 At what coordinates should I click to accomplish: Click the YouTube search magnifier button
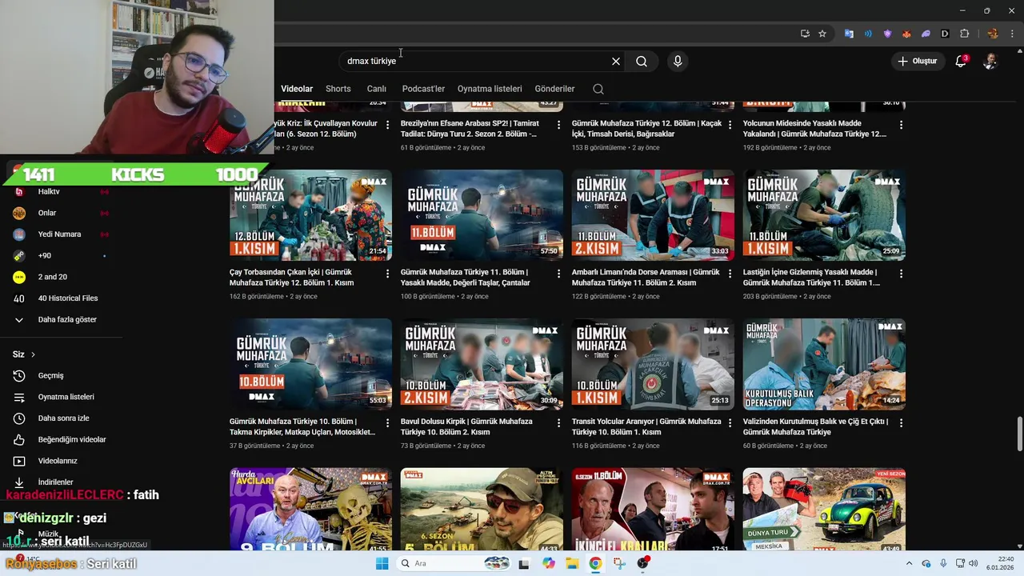pyautogui.click(x=642, y=61)
